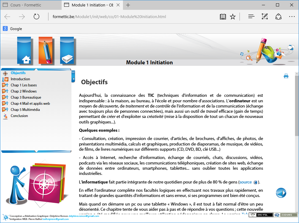Select Objectifs in the chapter menu
Screen dimensions: 299x223
(18, 73)
